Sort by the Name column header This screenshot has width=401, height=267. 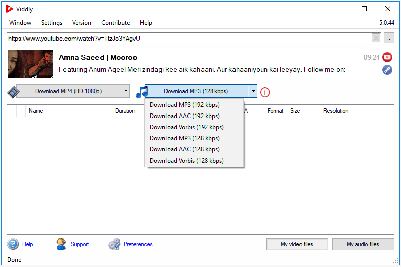pos(69,111)
